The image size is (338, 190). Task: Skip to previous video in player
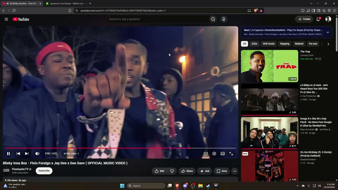(18, 154)
